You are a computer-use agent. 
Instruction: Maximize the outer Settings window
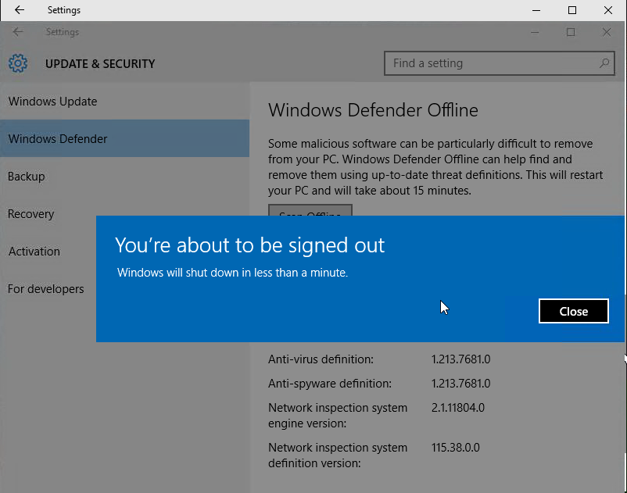click(x=572, y=10)
